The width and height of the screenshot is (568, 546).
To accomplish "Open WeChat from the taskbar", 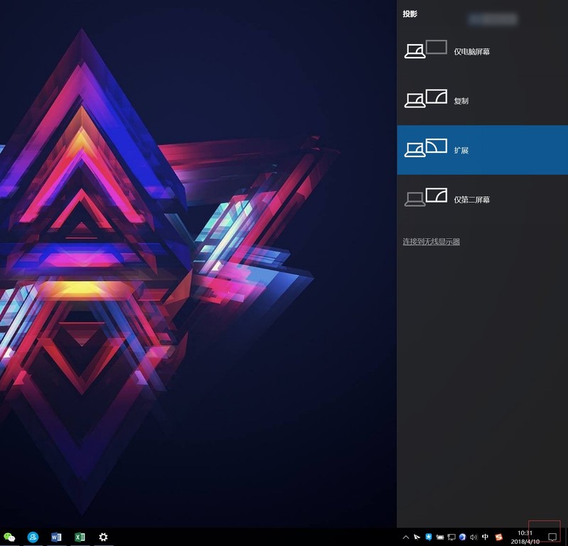I will pos(9,537).
